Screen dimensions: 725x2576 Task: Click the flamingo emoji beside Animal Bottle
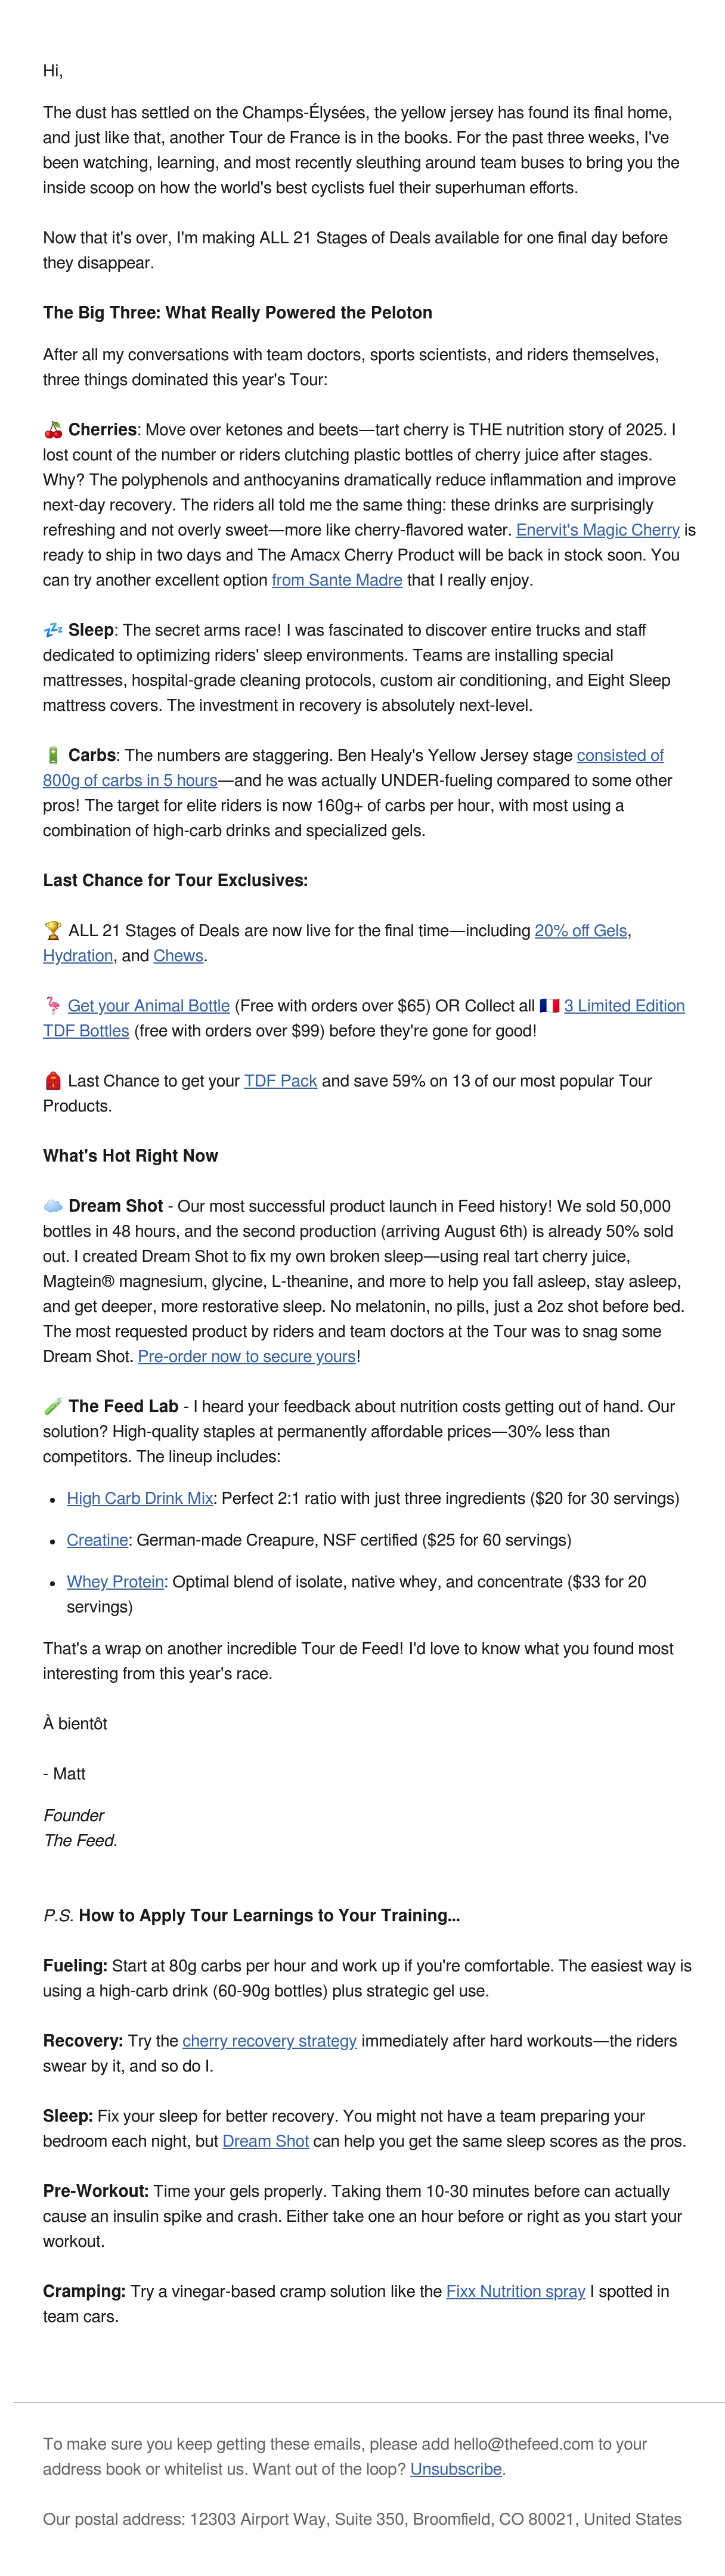[53, 1005]
